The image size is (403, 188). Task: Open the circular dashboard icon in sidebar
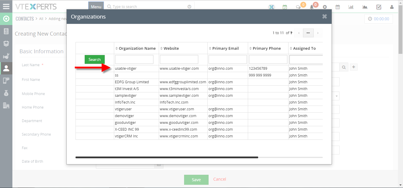coord(6,19)
